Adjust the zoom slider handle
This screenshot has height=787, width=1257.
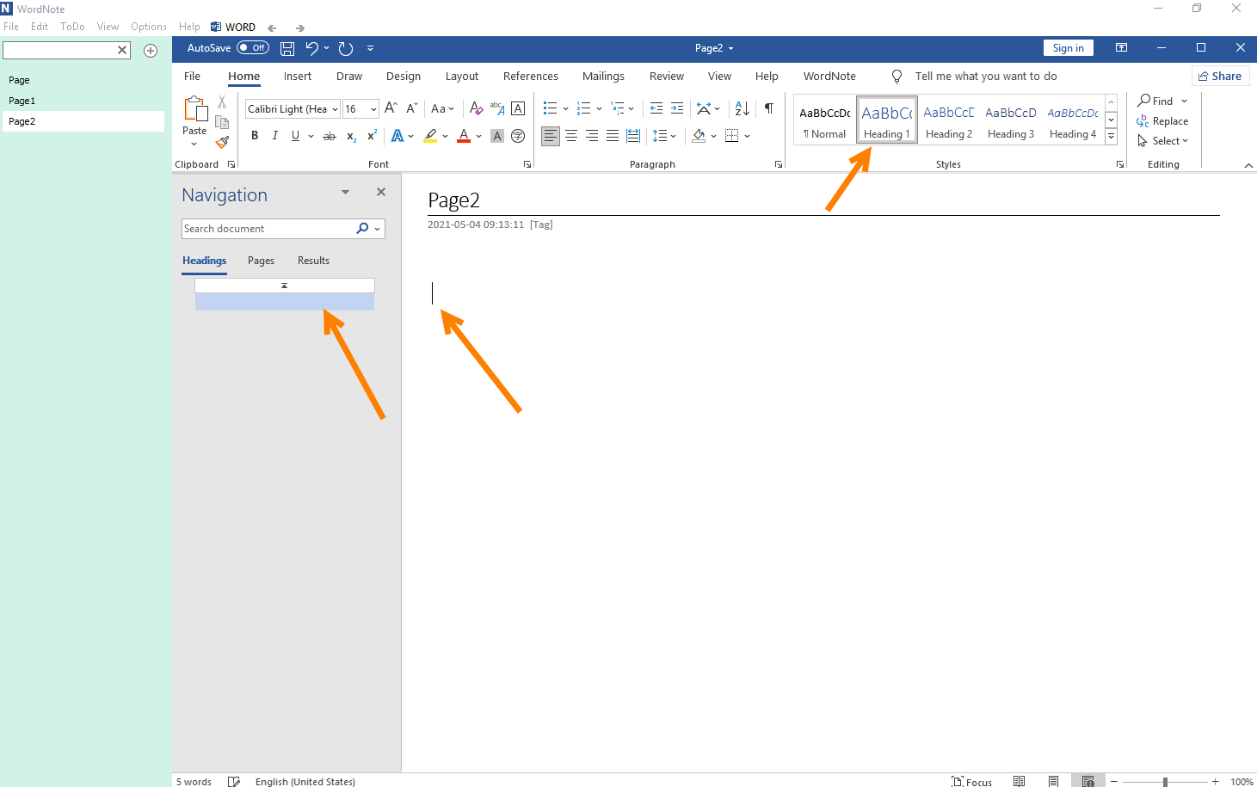click(1165, 782)
